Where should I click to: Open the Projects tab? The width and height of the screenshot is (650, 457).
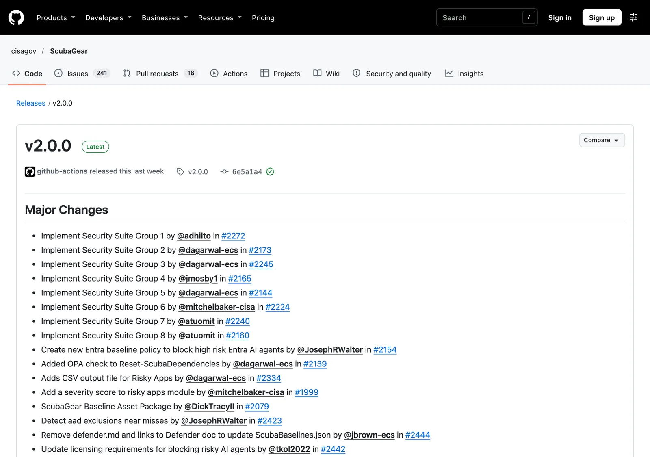click(x=280, y=74)
